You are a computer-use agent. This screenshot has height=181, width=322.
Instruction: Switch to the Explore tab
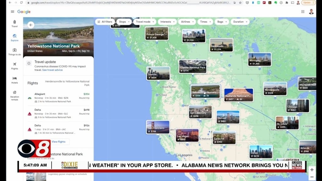pos(14,38)
